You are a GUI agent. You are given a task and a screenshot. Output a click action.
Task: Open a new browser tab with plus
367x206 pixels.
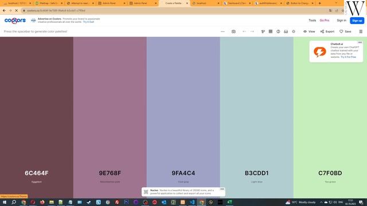(x=320, y=3)
